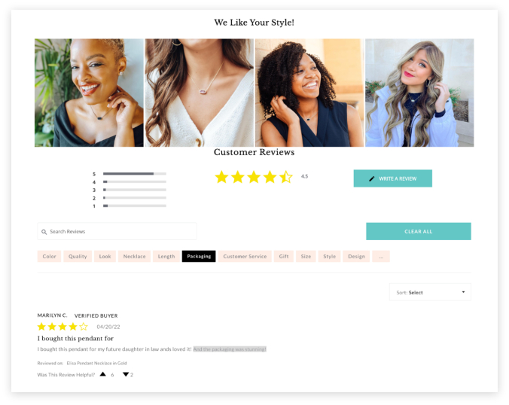Image resolution: width=509 pixels, height=405 pixels.
Task: Click the Sort dropdown arrow
Action: 463,292
